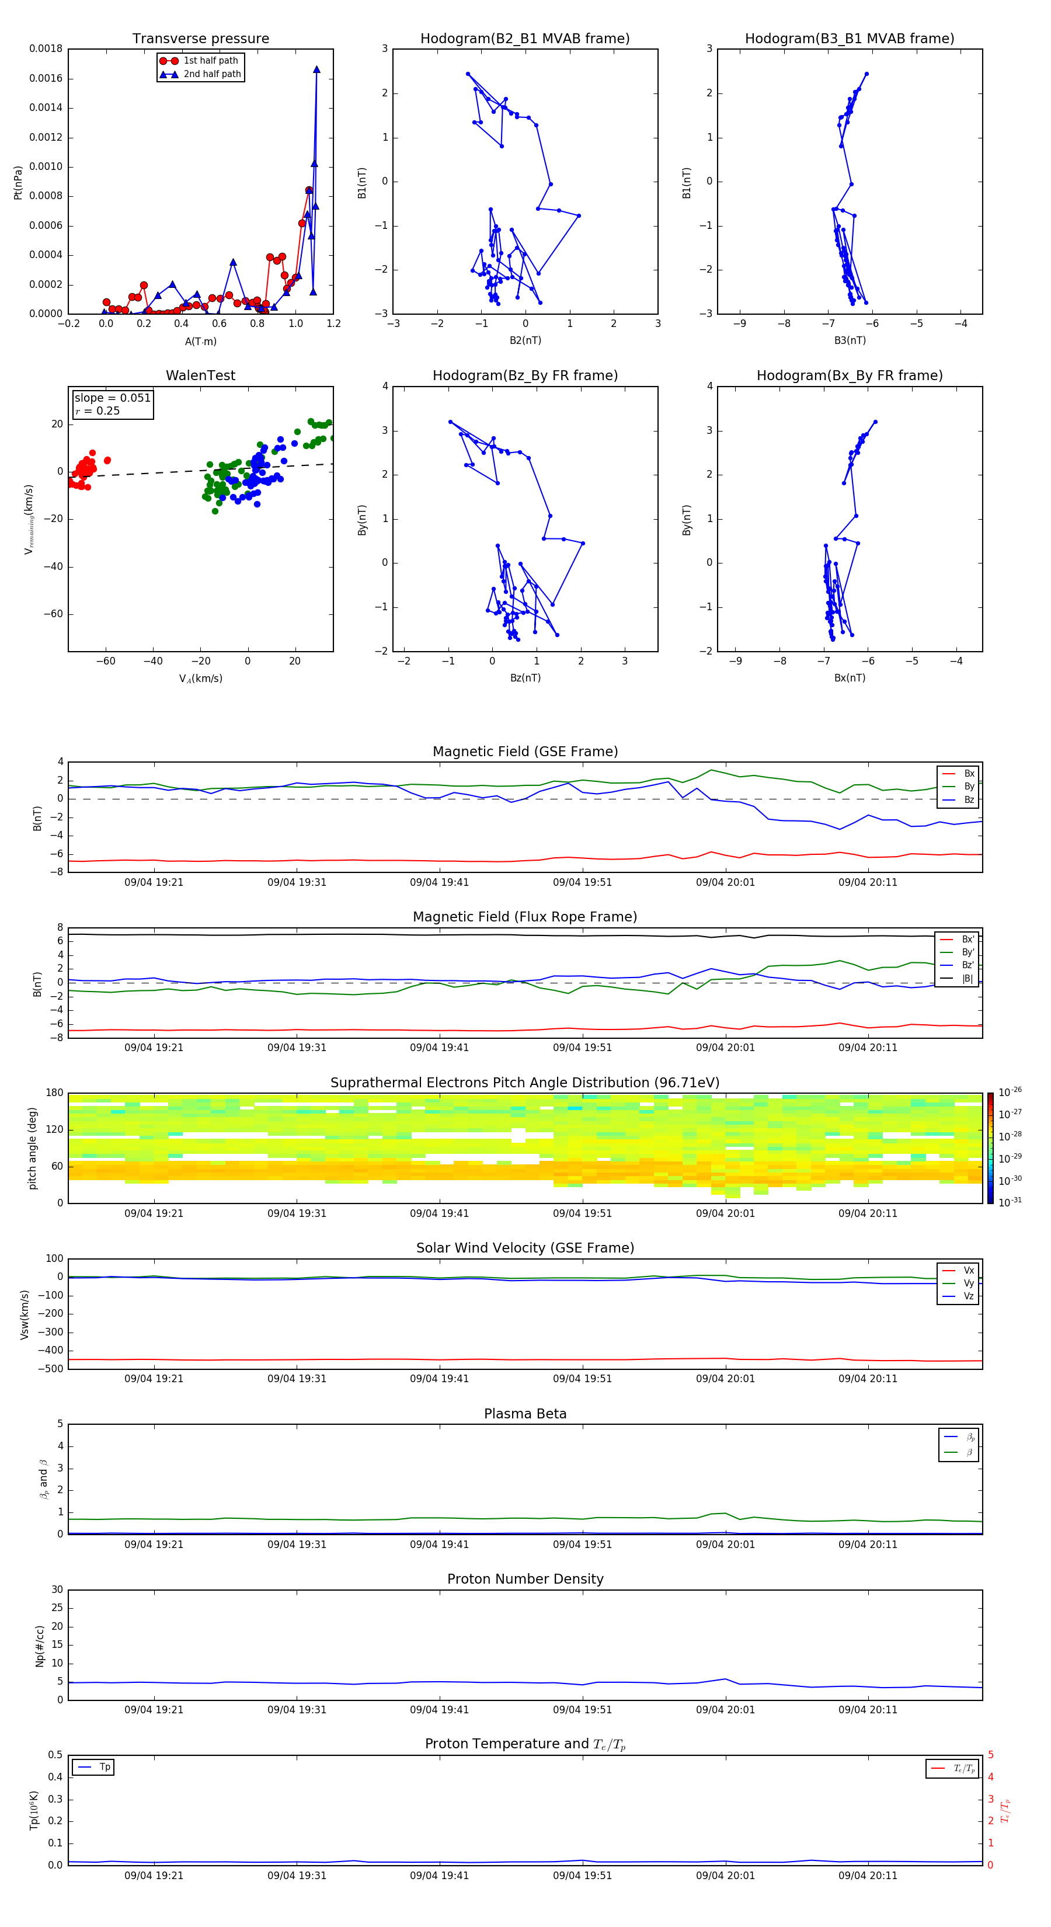Click the Suprathermal Electrons Pitch Angle Distribution title

525,1083
